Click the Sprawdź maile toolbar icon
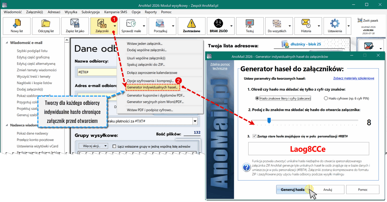Screen dimensions: 387x202 click(131, 23)
